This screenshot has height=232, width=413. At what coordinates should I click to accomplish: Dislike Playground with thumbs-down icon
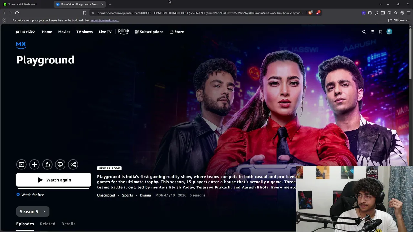pyautogui.click(x=60, y=165)
